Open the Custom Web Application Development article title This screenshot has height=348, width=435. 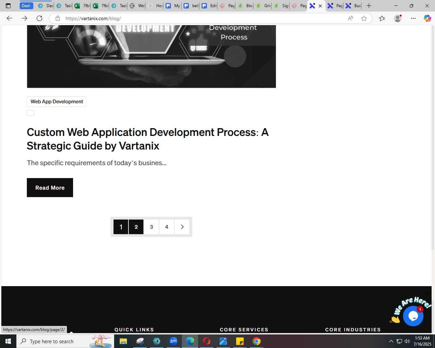click(x=148, y=139)
